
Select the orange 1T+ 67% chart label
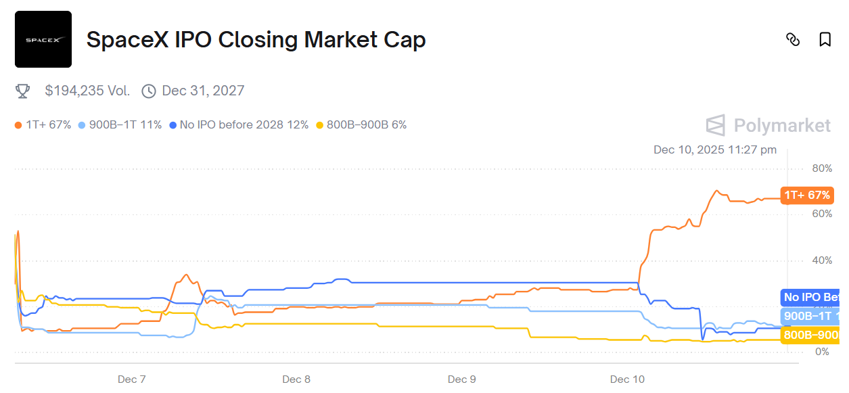[806, 195]
